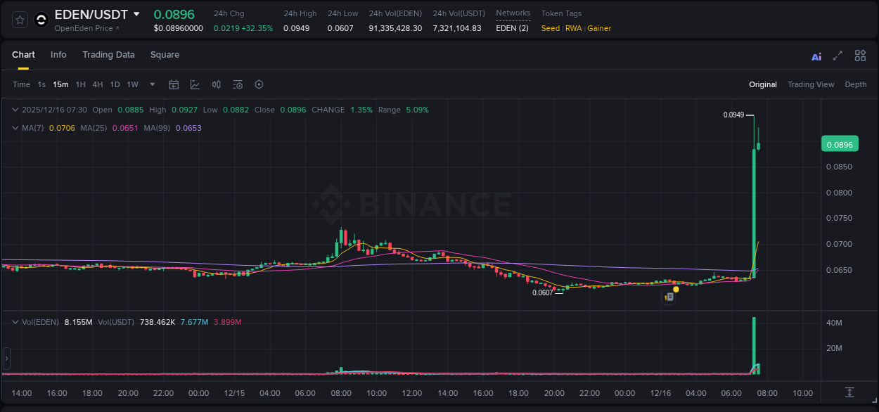Launch the Ai assistant icon
This screenshot has height=412, width=879.
tap(816, 56)
